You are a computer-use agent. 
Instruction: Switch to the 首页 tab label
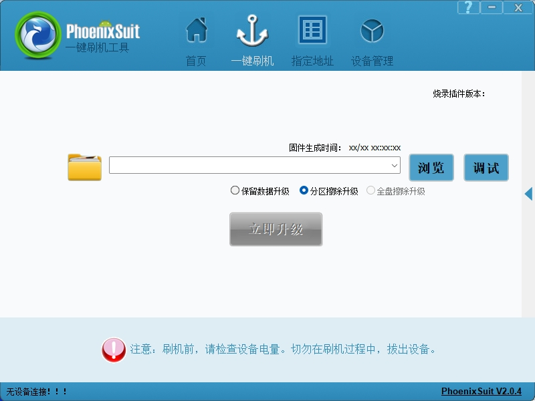coord(196,61)
